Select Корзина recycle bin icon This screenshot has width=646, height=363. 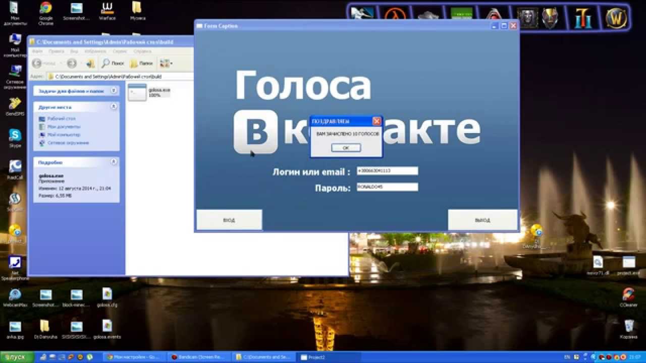click(628, 329)
